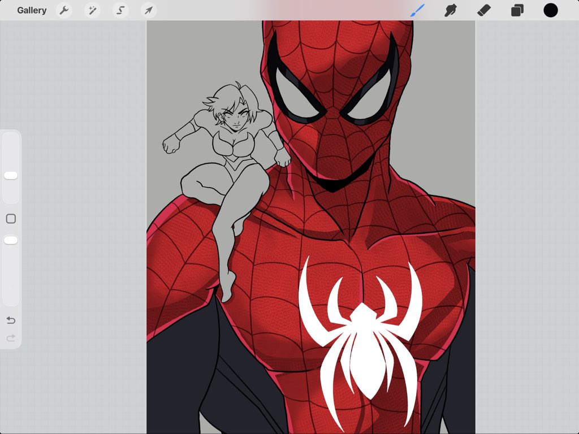Viewport: 579px width, 434px height.
Task: Undo the last action
Action: [x=11, y=320]
